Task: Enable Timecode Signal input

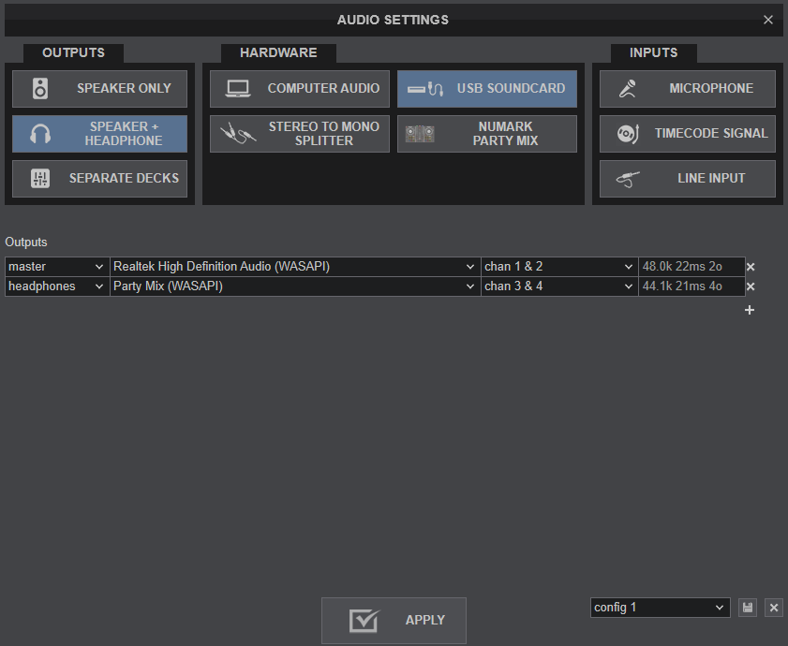Action: [x=688, y=134]
